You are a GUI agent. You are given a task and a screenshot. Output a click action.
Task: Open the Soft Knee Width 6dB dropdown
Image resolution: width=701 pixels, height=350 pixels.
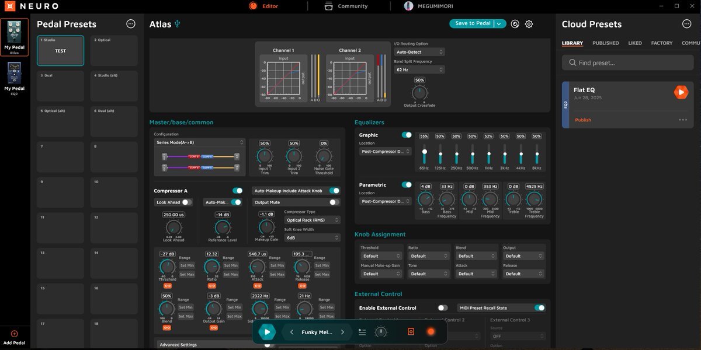coord(312,237)
